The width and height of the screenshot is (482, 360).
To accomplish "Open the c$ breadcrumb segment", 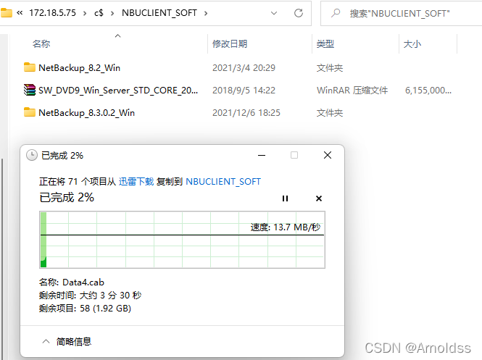I will 99,13.
